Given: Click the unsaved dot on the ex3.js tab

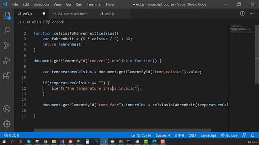Looking at the screenshot, I should click(x=44, y=14).
